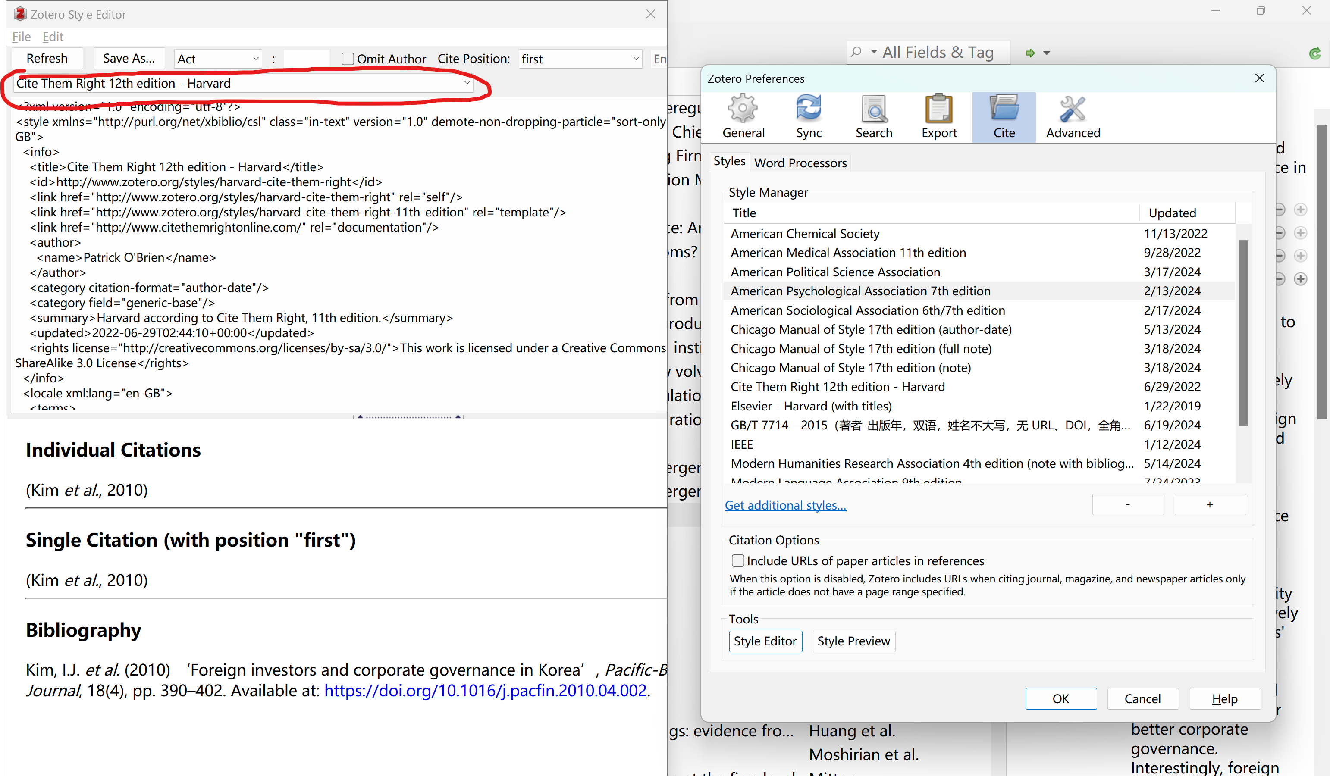Click the Style Preview button
1330x776 pixels.
coord(853,641)
